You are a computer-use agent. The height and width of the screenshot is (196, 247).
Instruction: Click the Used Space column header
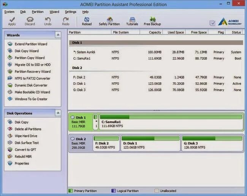(174, 32)
